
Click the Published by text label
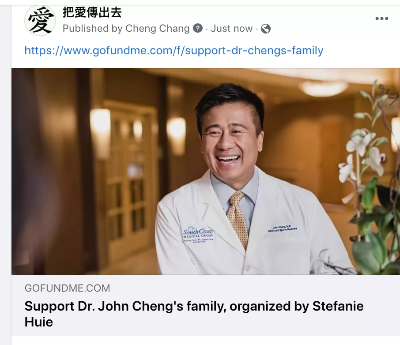coord(93,28)
